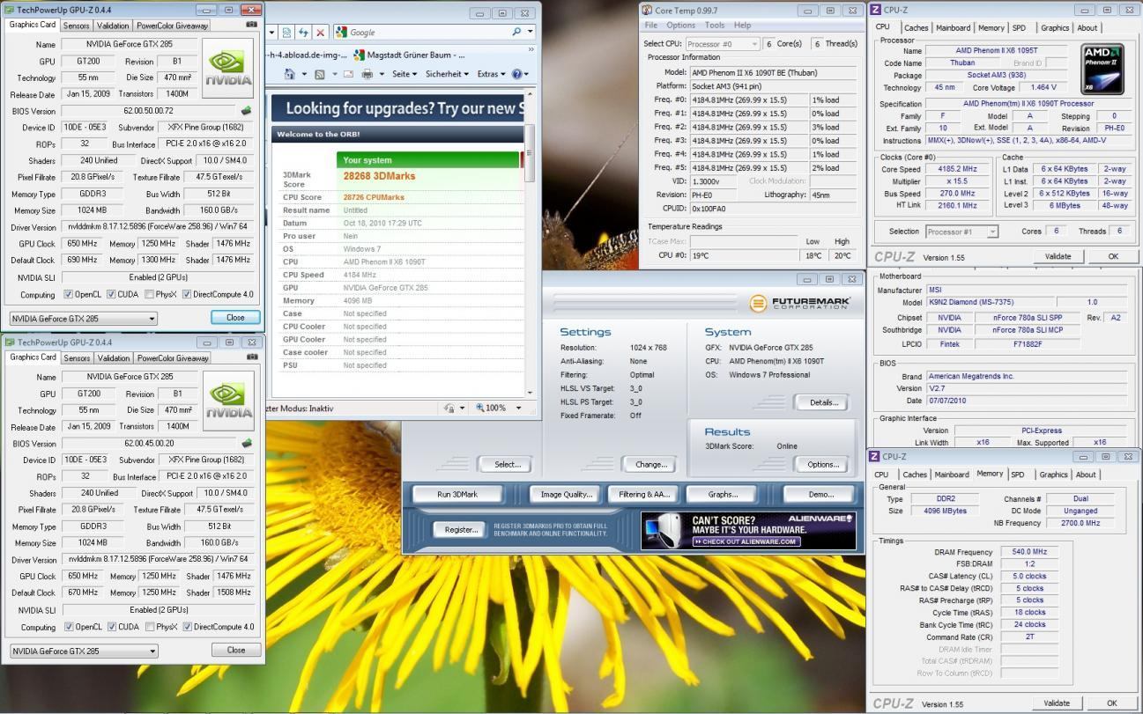Viewport: 1143px width, 714px height.
Task: Click the compatibility view icon in the browser address bar
Action: 287,32
